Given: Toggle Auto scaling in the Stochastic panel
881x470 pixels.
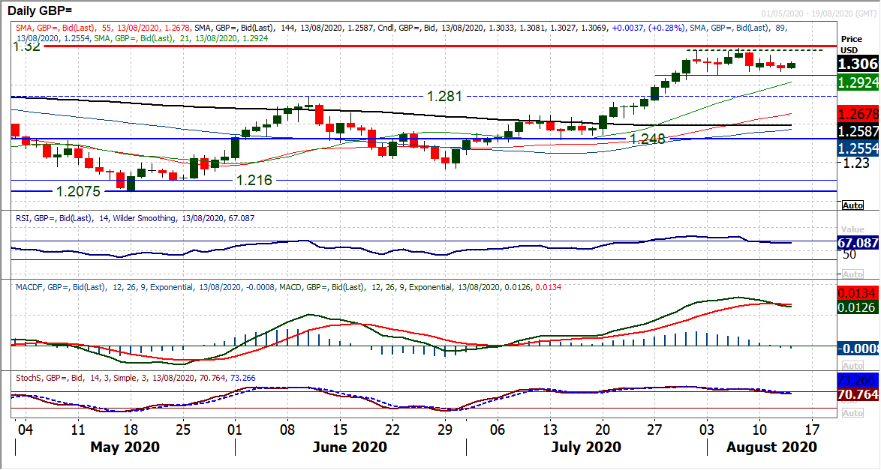Looking at the screenshot, I should click(x=852, y=413).
